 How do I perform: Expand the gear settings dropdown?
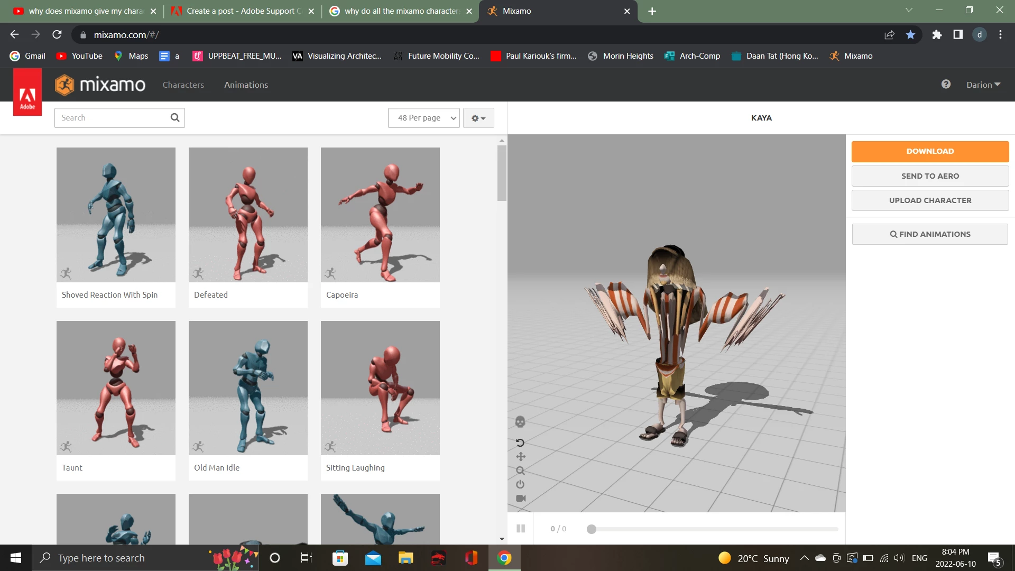[x=478, y=118]
